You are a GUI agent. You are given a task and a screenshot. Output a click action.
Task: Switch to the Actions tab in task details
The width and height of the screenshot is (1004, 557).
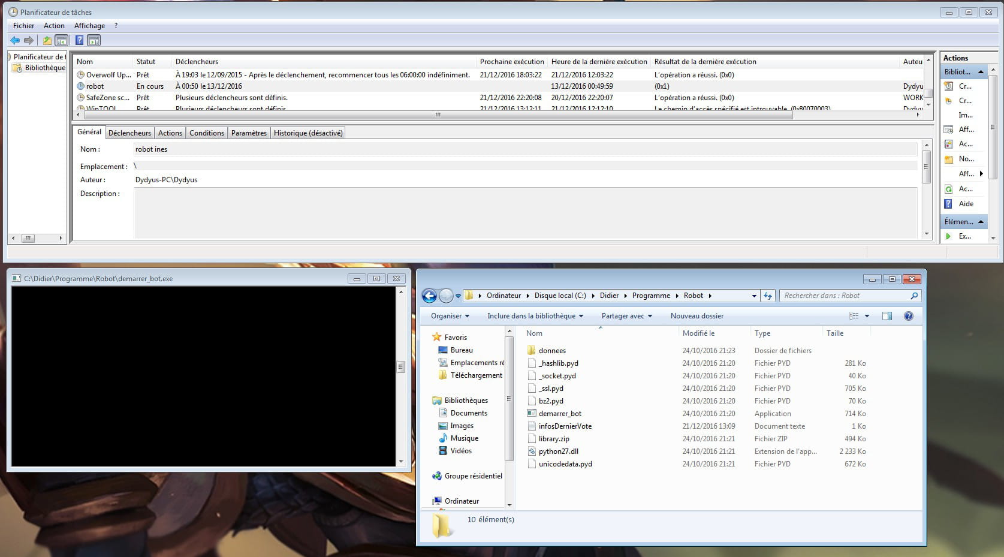tap(170, 133)
